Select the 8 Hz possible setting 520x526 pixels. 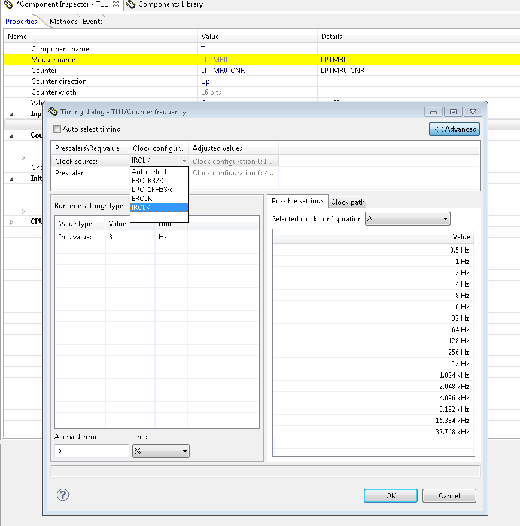point(374,296)
